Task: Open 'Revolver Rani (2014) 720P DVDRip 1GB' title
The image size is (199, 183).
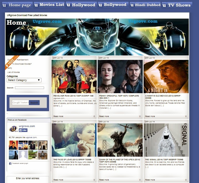Action: click(x=73, y=96)
